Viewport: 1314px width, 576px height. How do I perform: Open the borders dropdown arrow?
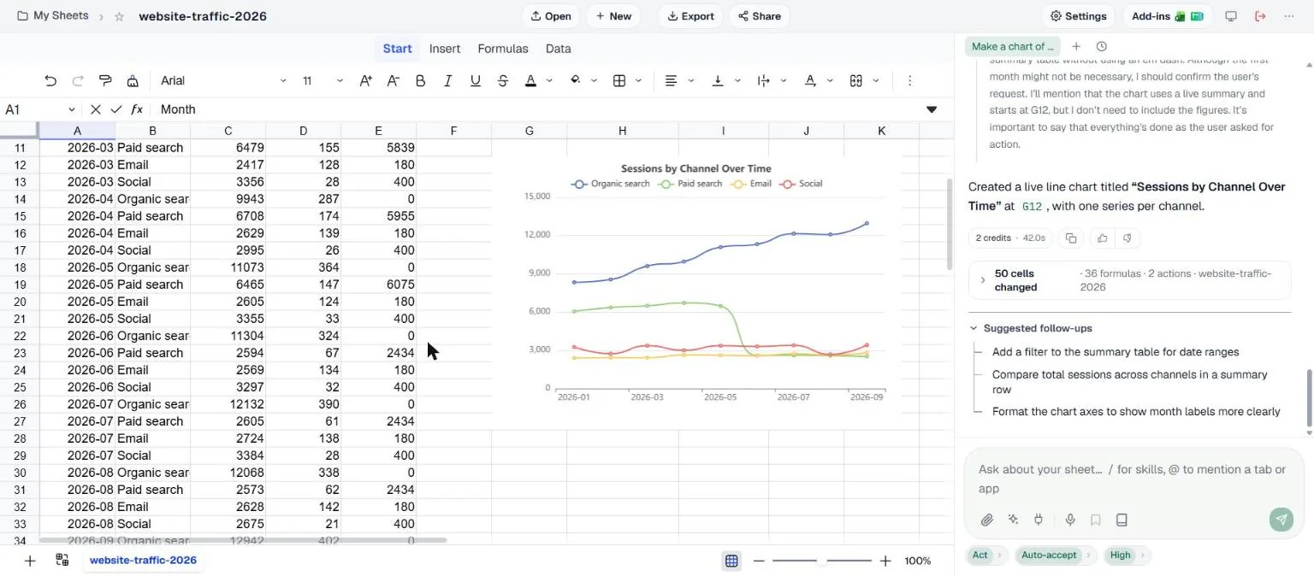(x=638, y=81)
